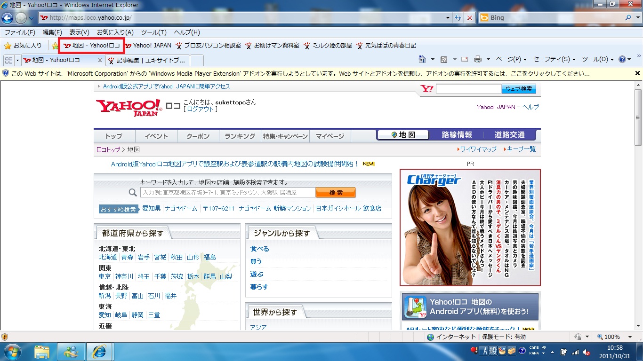Open the IME tools toolbox icon
643x361 pixels.
512,351
